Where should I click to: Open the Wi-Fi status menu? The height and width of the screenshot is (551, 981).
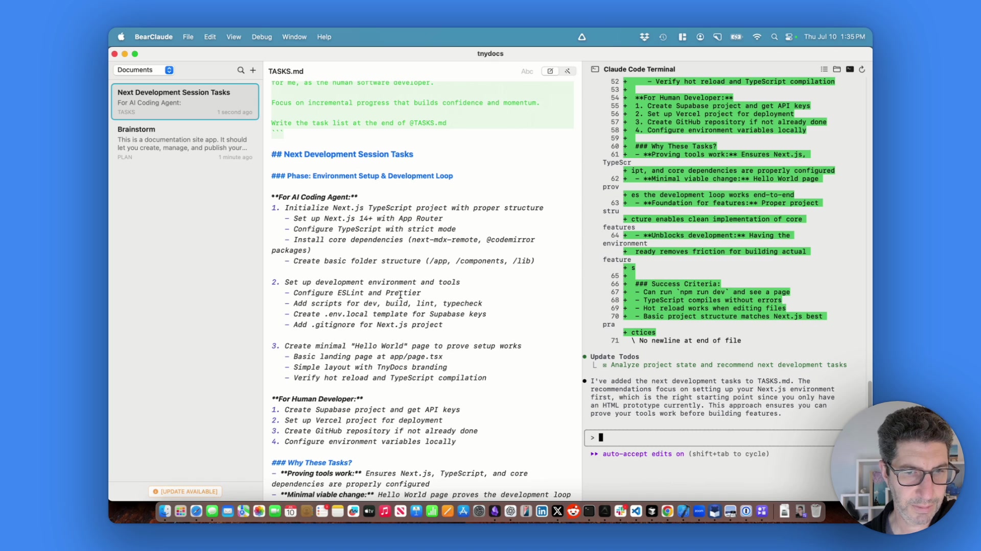757,37
